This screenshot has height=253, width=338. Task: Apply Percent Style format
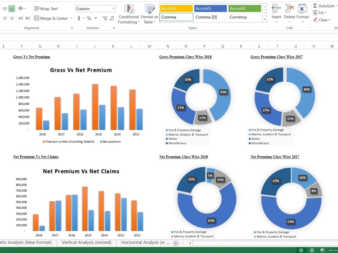89,18
